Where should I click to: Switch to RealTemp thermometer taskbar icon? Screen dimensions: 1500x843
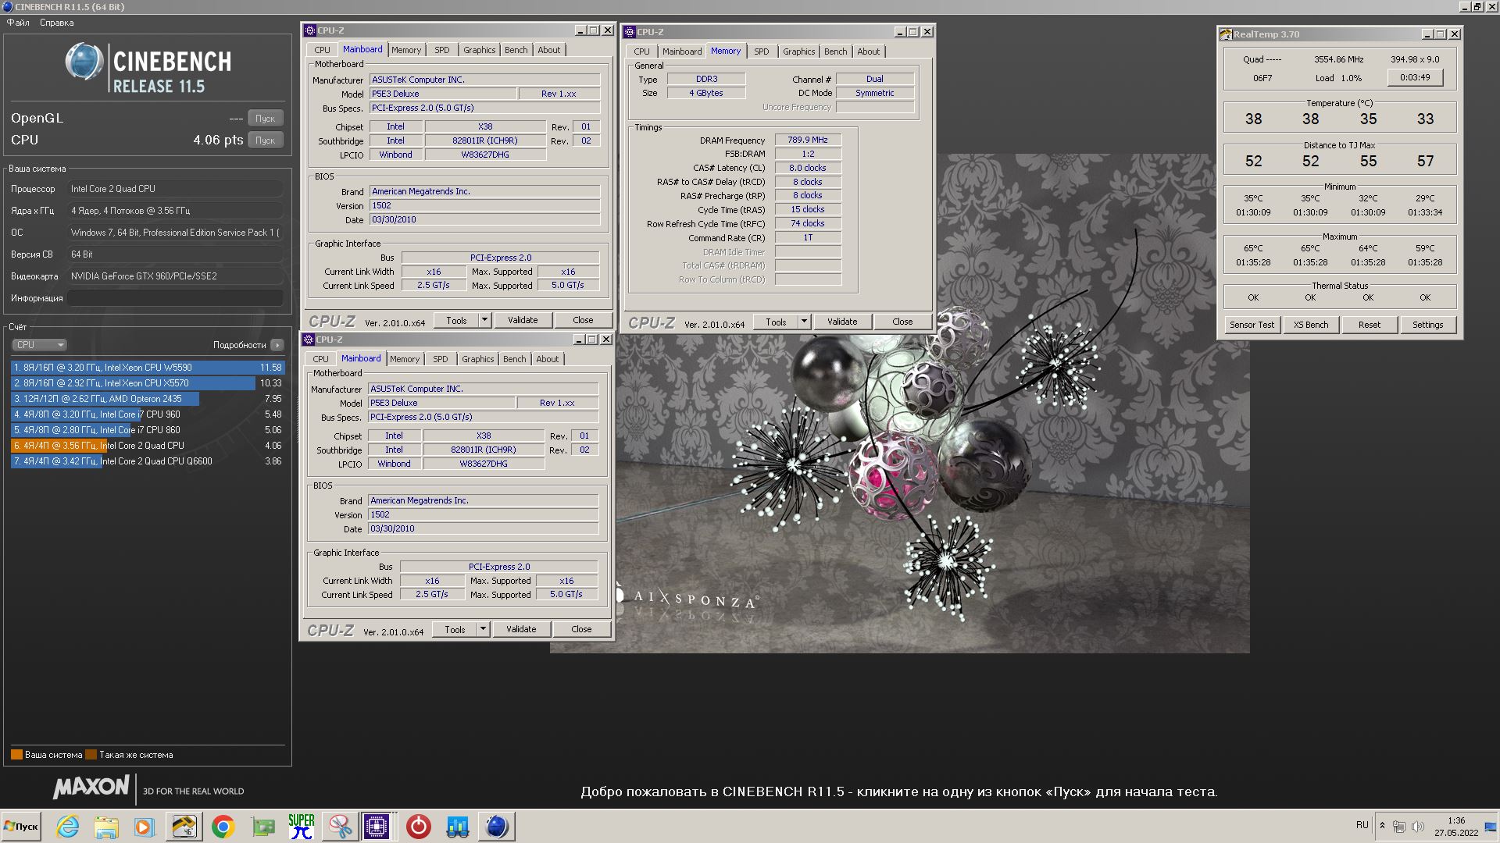(x=184, y=827)
